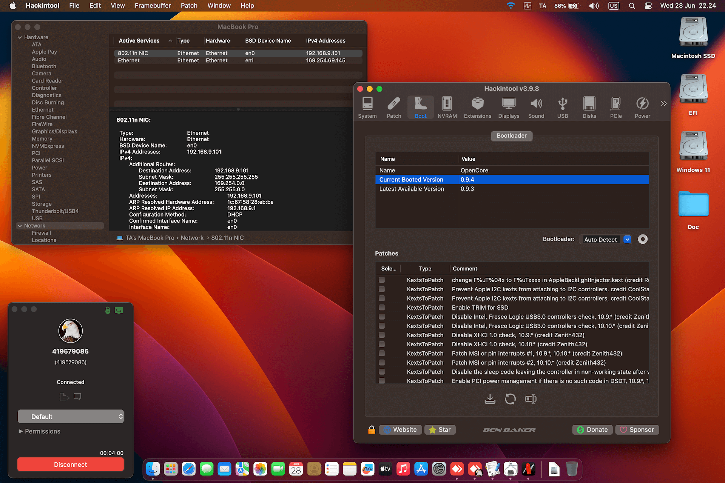This screenshot has width=725, height=483.
Task: Switch to the Displays section
Action: (x=509, y=108)
